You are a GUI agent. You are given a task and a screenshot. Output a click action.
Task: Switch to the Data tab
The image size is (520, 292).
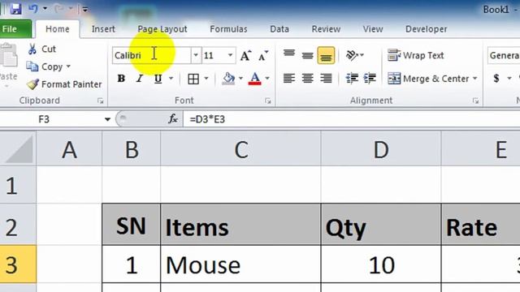tap(279, 29)
